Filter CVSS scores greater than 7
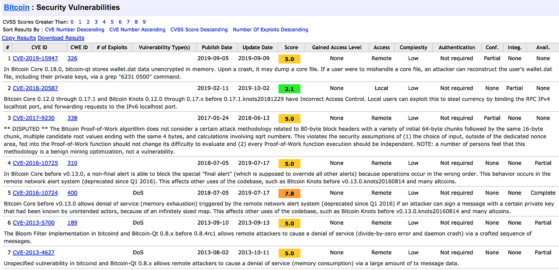Viewport: 559px width, 270px height. point(128,22)
